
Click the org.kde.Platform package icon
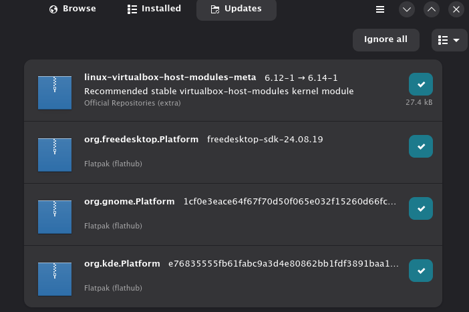[55, 279]
